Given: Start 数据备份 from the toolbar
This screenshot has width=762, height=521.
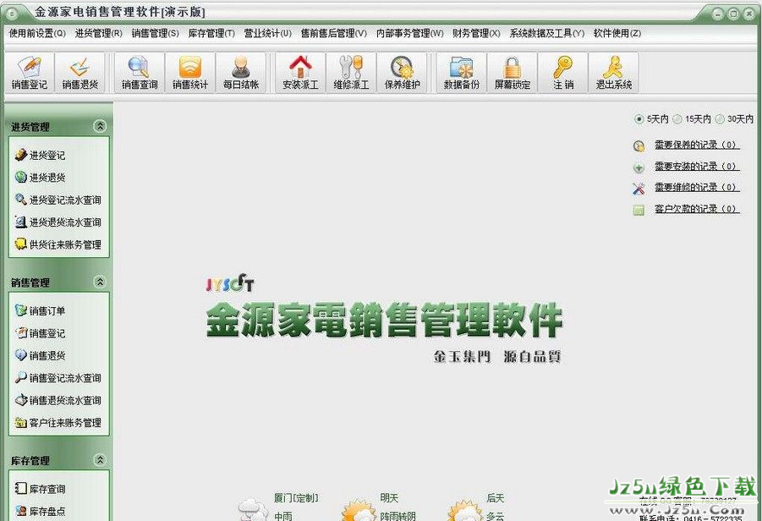Looking at the screenshot, I should coord(462,73).
